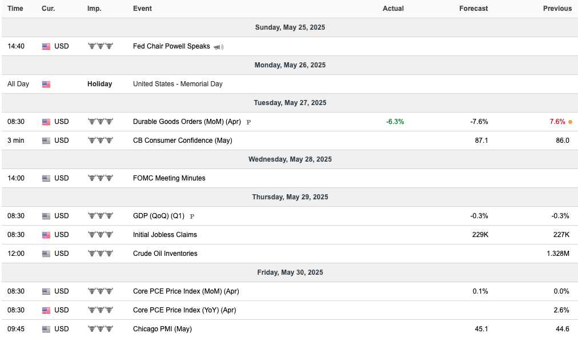Open the Chicago PMI (May) event
Viewport: 578px width, 341px height.
click(162, 329)
